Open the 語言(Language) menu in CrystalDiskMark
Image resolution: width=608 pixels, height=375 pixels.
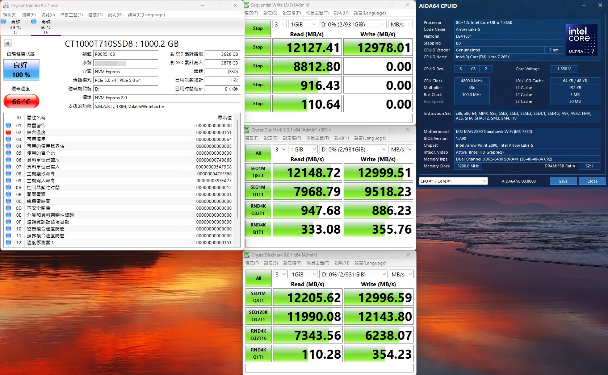click(x=370, y=138)
